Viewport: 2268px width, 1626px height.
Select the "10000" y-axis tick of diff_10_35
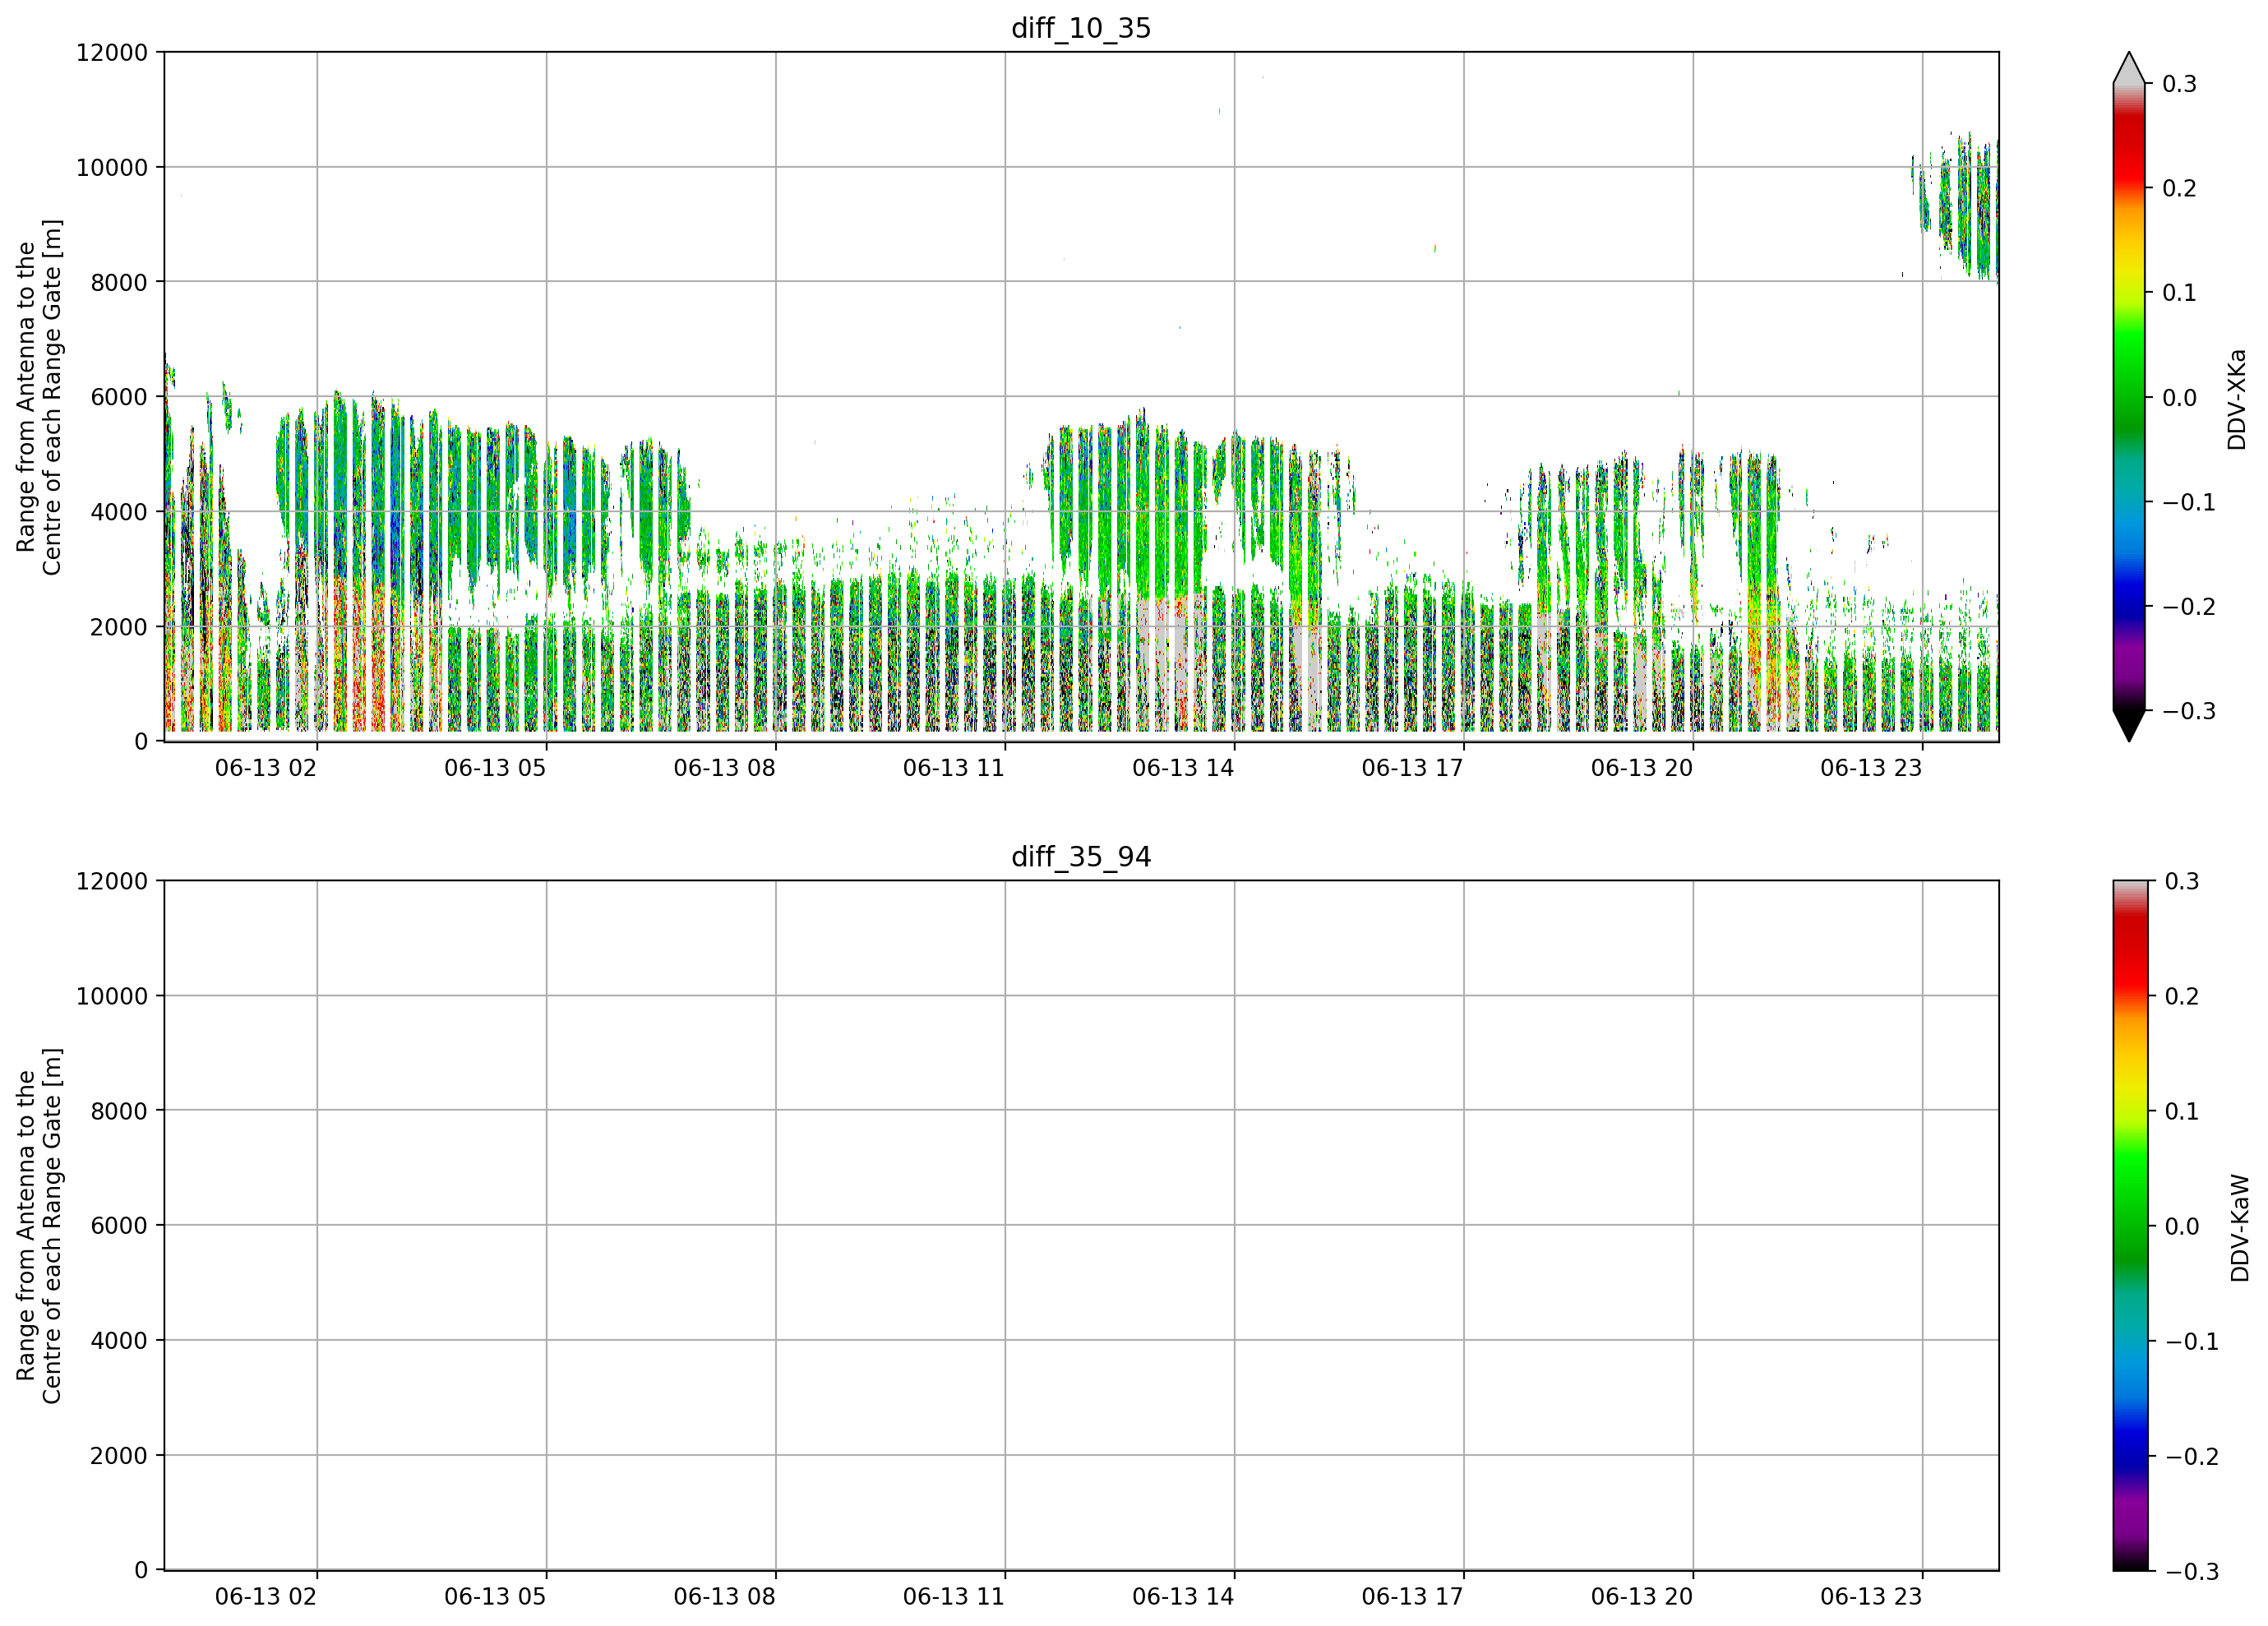(x=112, y=168)
